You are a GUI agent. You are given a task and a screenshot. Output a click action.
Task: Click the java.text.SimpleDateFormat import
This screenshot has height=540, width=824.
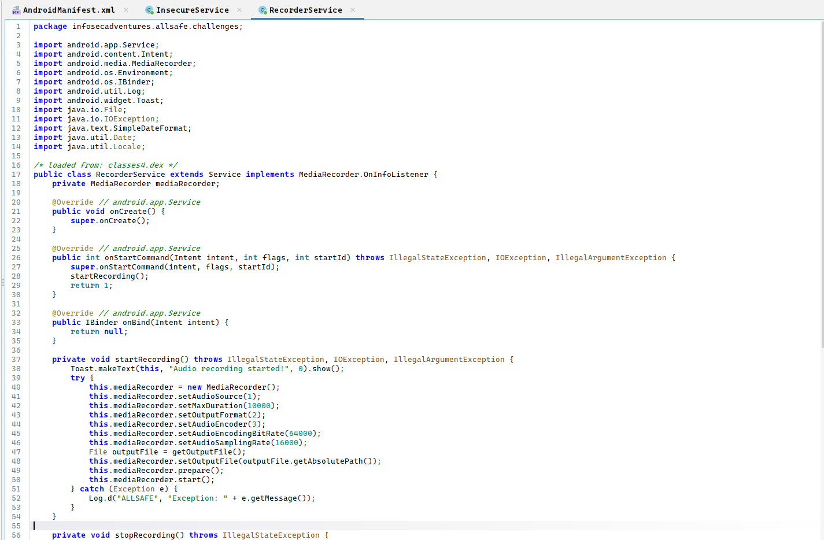[127, 128]
